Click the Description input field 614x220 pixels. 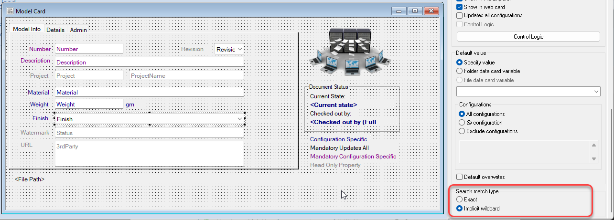coord(149,62)
